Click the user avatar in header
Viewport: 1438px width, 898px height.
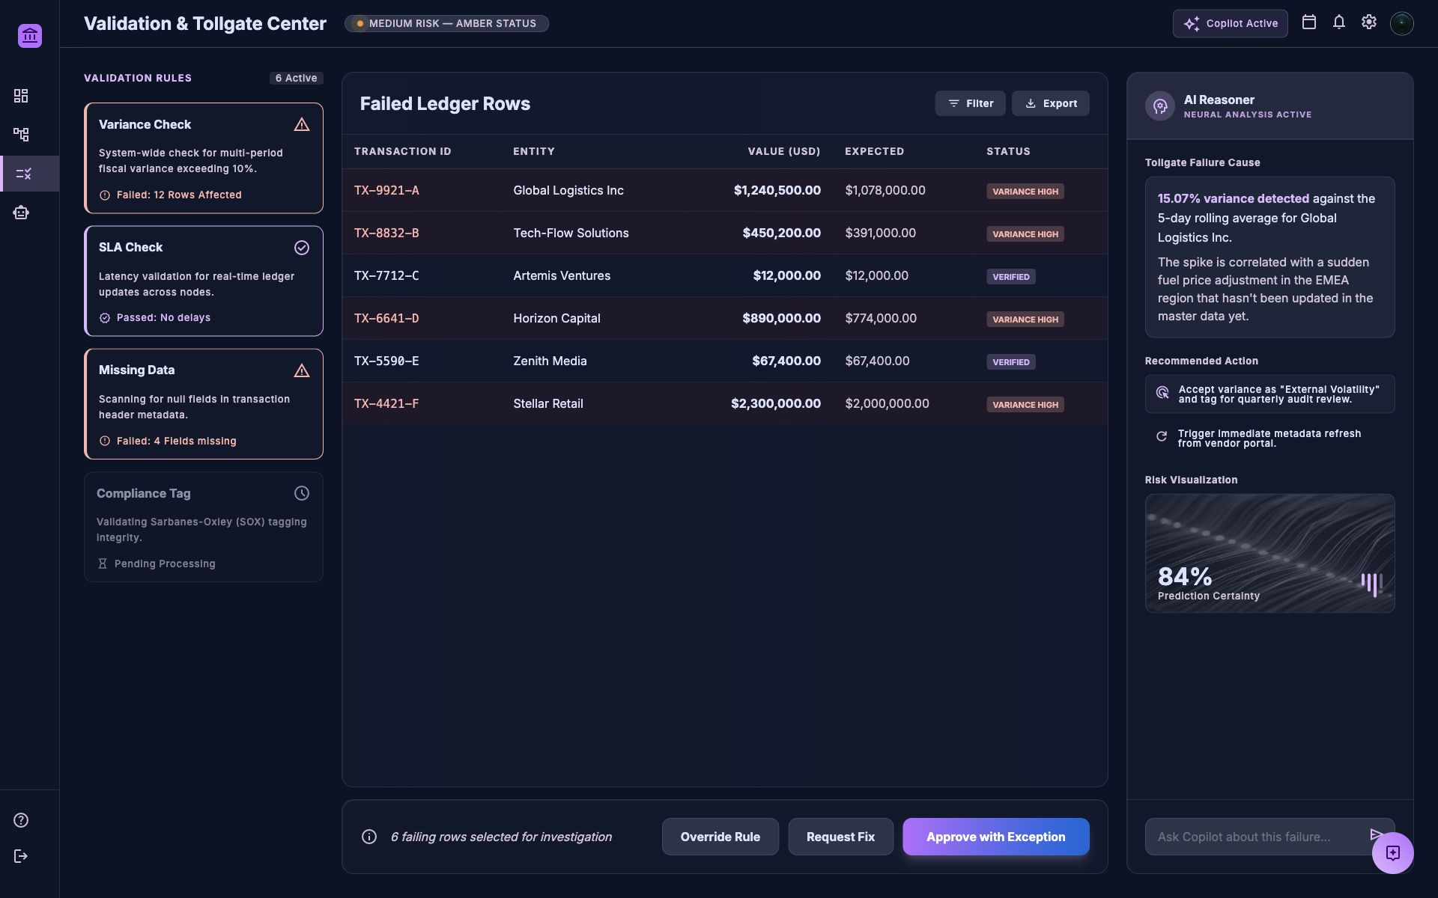pyautogui.click(x=1401, y=23)
